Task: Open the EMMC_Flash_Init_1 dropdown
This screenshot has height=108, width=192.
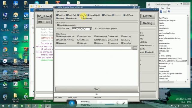Action: (91, 29)
